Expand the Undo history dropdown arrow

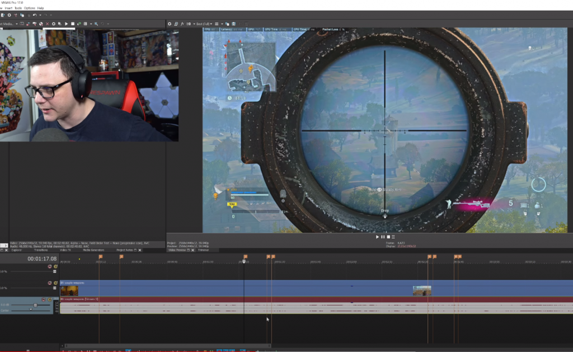40,15
